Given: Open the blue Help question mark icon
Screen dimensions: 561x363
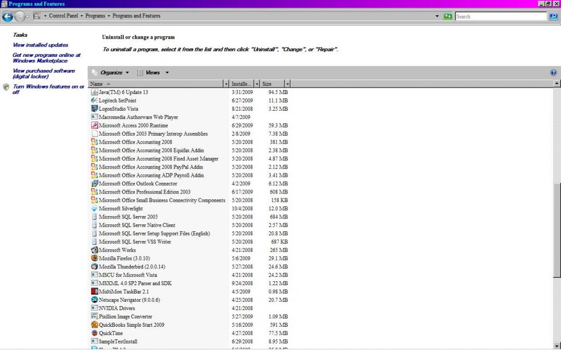Looking at the screenshot, I should coord(553,73).
